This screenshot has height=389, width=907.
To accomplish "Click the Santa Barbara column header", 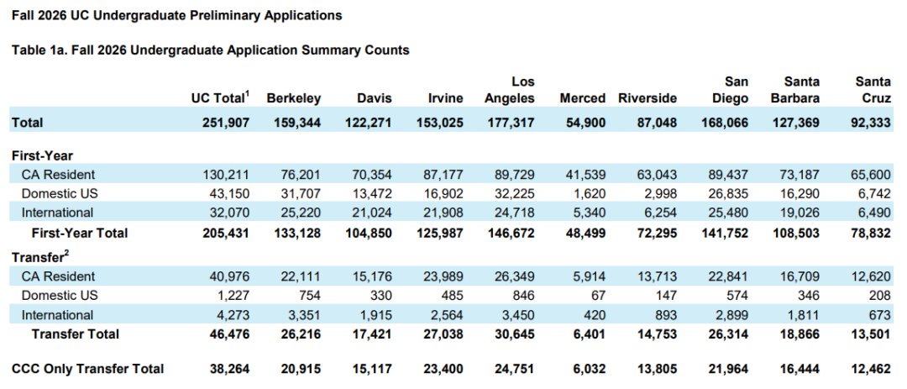I will 796,91.
